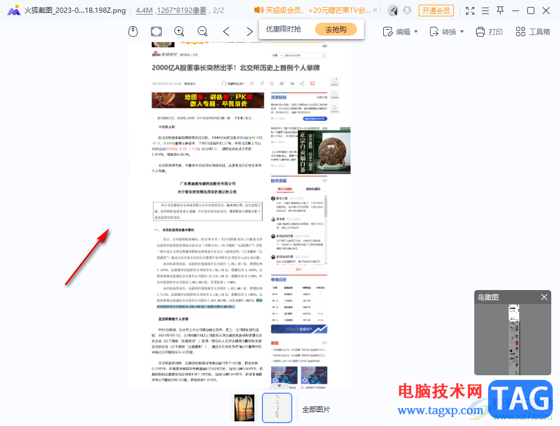Click file name 火狐截图 title text

75,11
